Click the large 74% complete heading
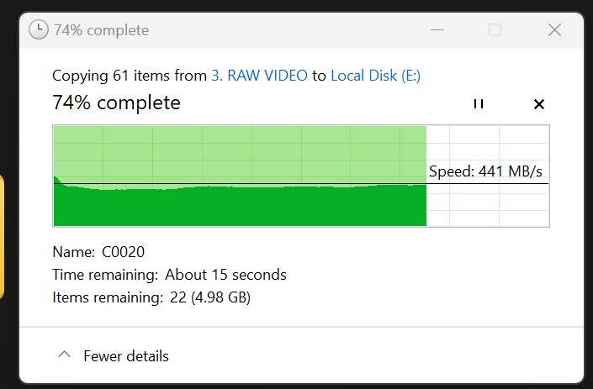Image resolution: width=593 pixels, height=389 pixels. click(x=116, y=103)
